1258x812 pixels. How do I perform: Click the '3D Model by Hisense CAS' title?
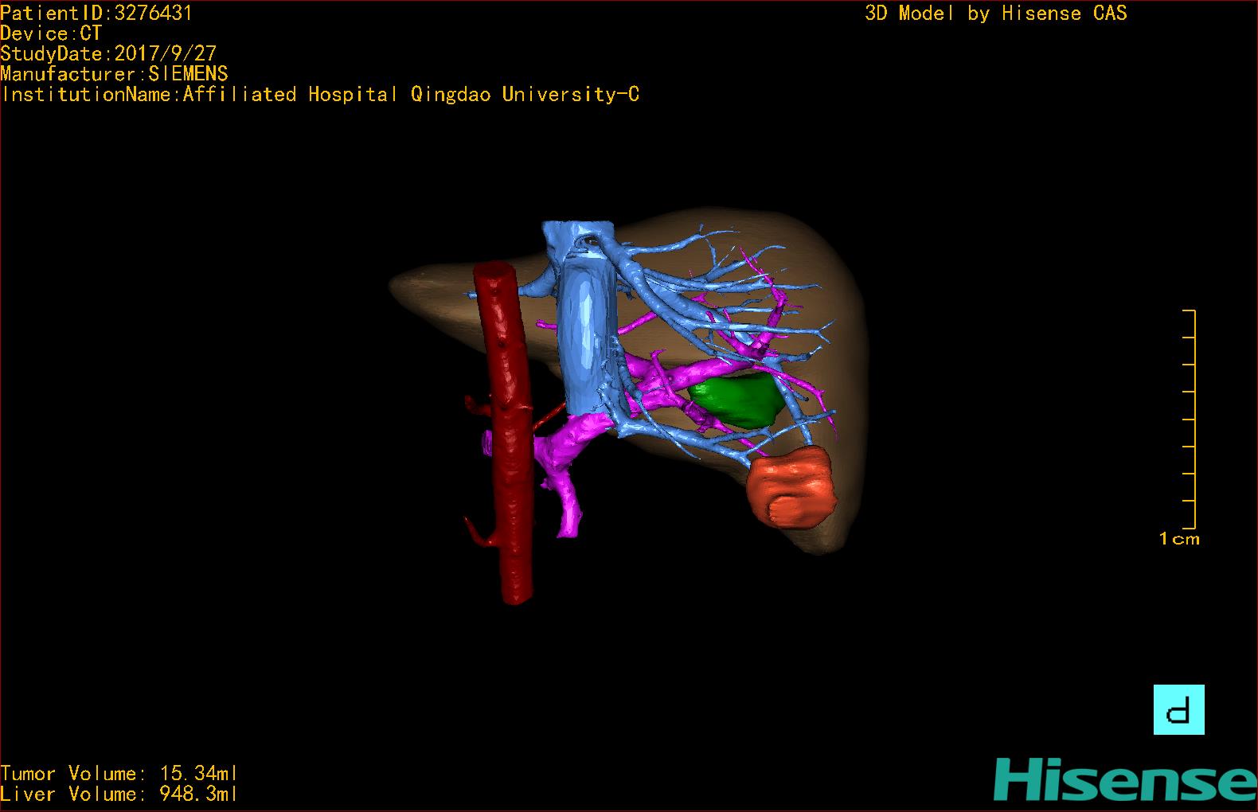996,13
